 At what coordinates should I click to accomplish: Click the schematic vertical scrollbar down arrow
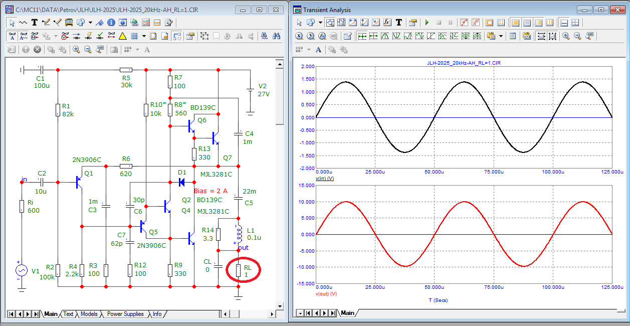pyautogui.click(x=280, y=305)
